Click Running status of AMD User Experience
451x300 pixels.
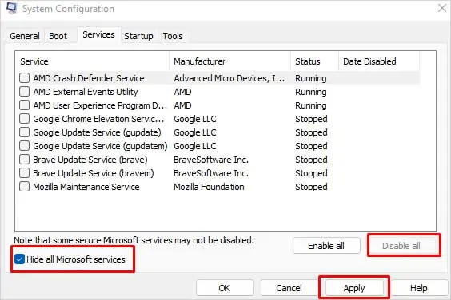tap(311, 105)
